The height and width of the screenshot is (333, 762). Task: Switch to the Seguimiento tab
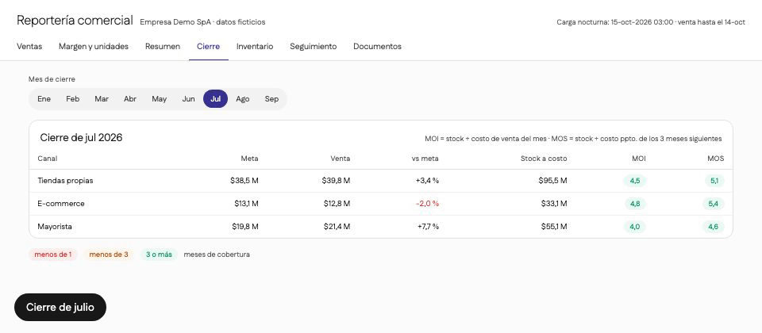point(313,47)
